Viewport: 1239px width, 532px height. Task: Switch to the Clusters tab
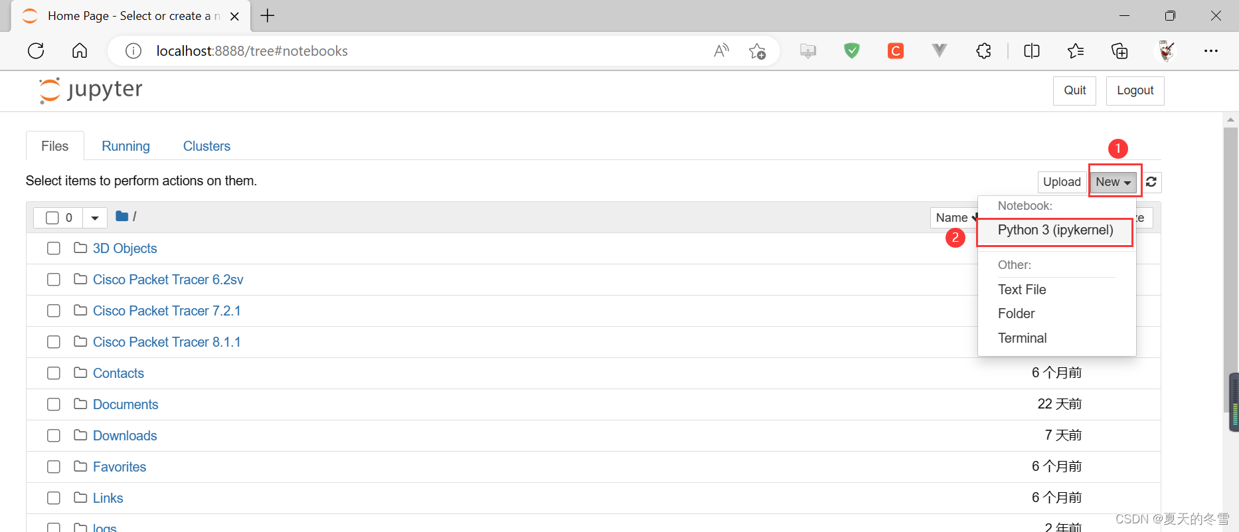coord(206,146)
